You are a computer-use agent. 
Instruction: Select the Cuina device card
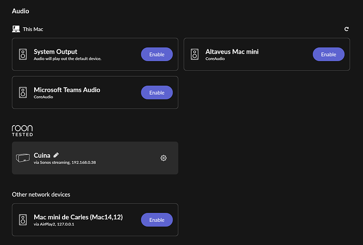pyautogui.click(x=95, y=158)
